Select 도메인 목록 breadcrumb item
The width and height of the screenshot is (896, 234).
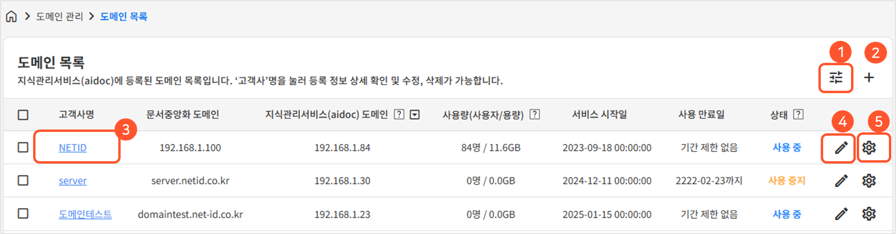(x=124, y=17)
